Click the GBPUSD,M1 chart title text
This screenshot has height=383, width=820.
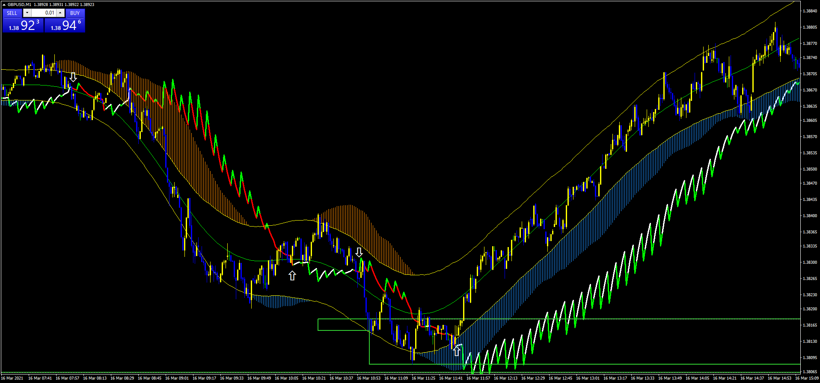pos(20,5)
